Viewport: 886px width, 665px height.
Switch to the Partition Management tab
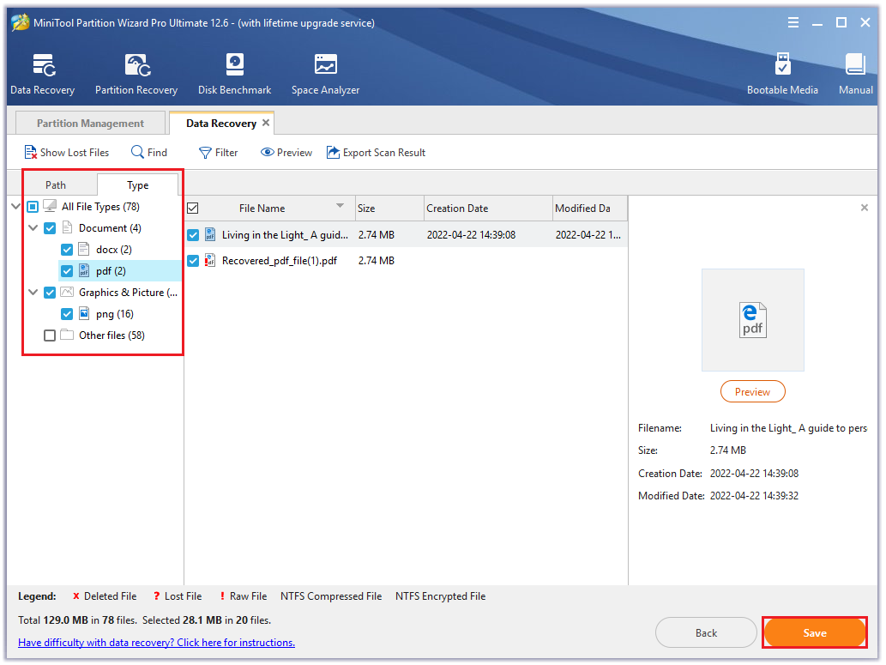(x=90, y=124)
